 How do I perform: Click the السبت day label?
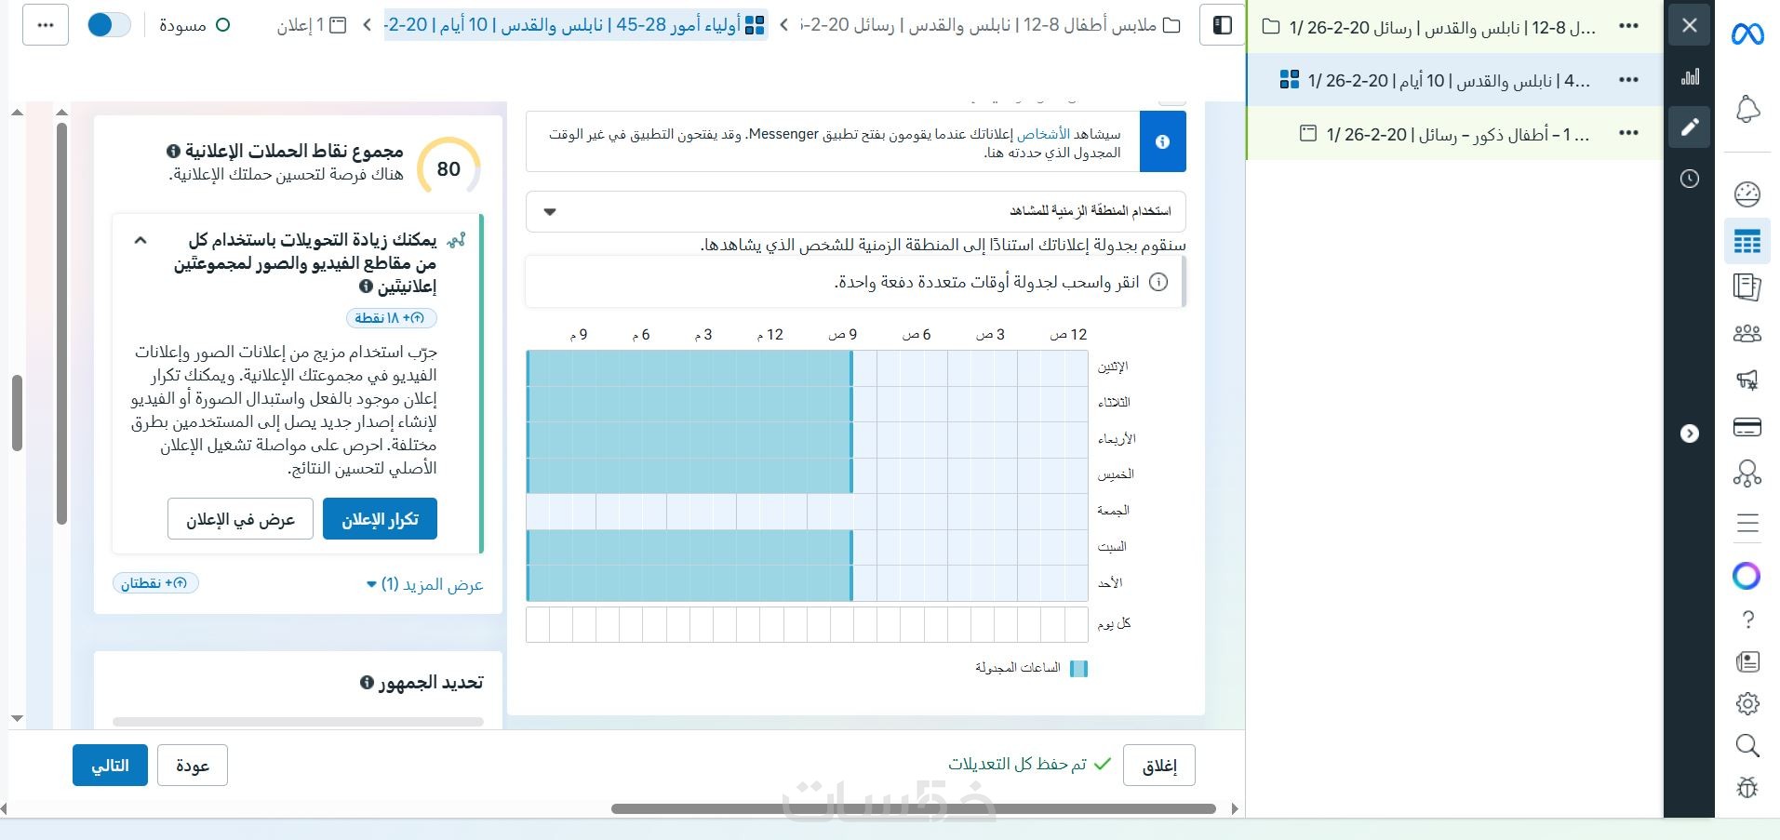(1112, 547)
